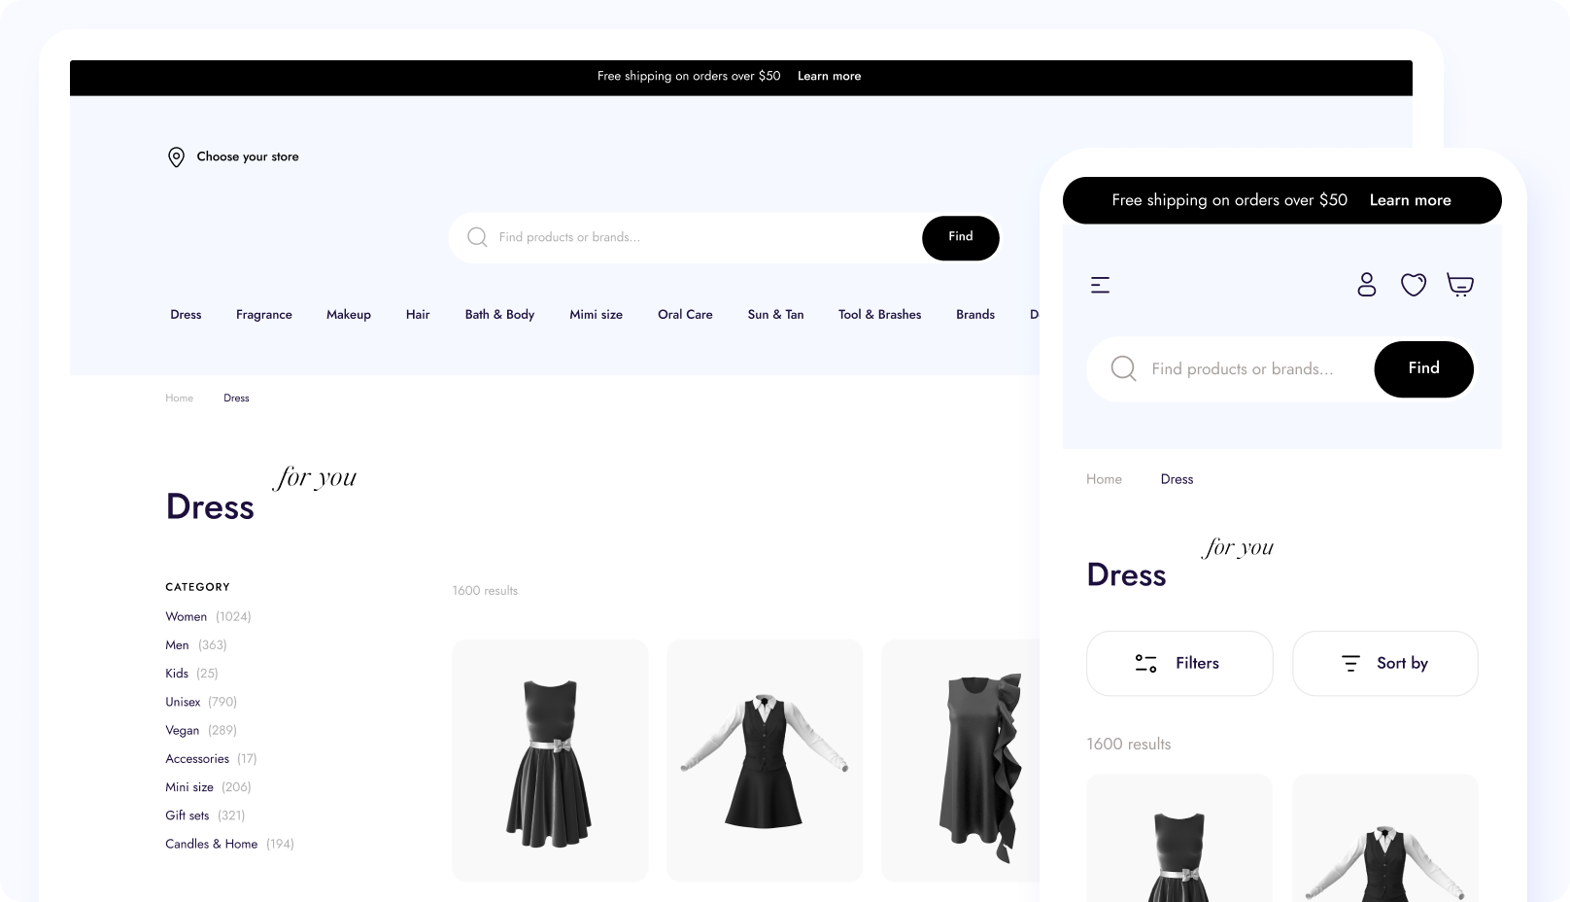The image size is (1570, 902).
Task: Click the magnifier icon in the mobile search bar
Action: 1122,368
